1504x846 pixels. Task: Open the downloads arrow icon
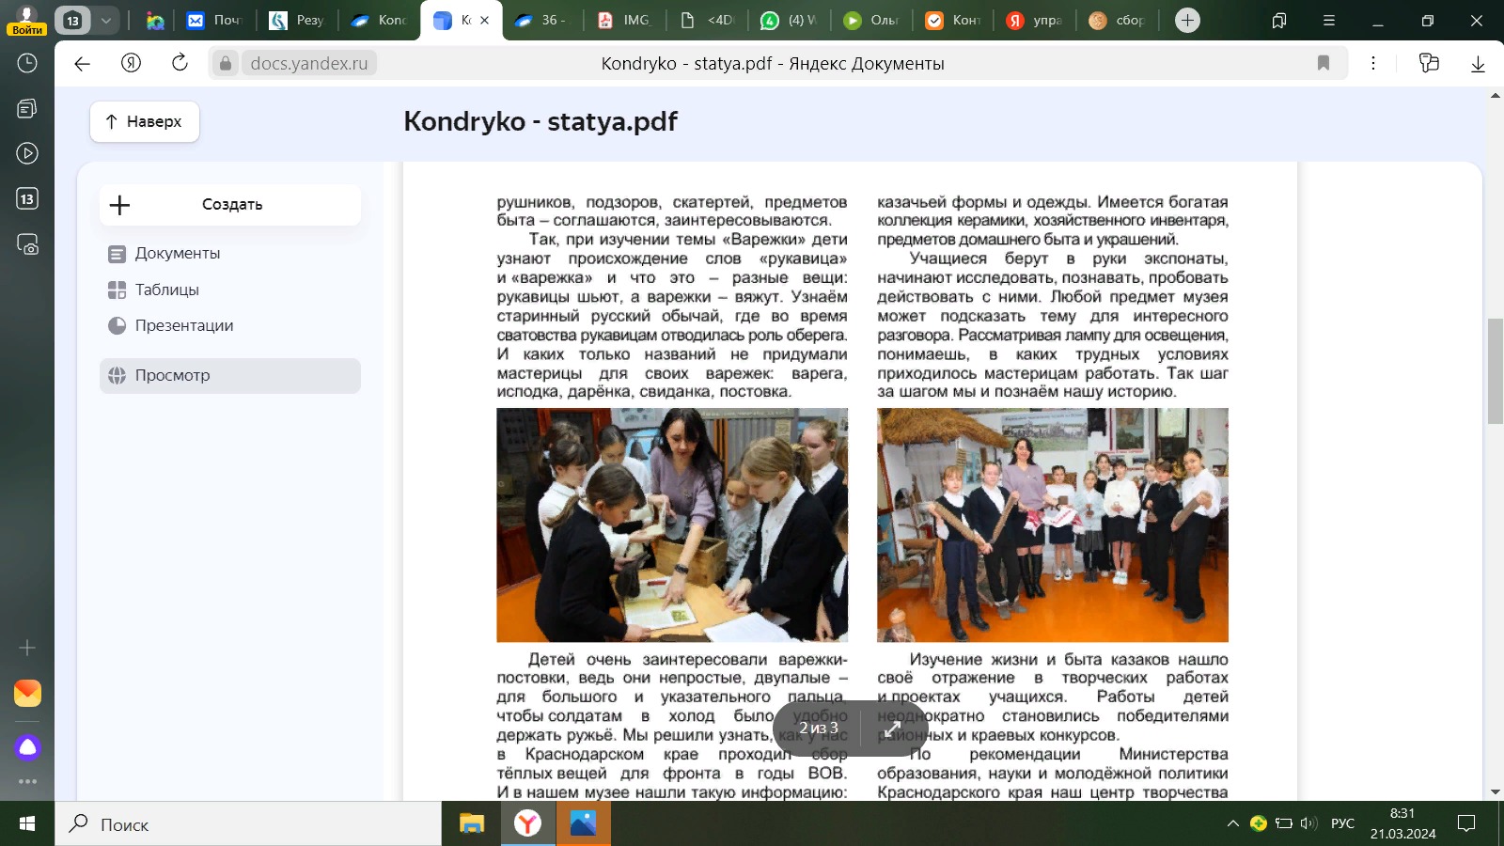1478,63
